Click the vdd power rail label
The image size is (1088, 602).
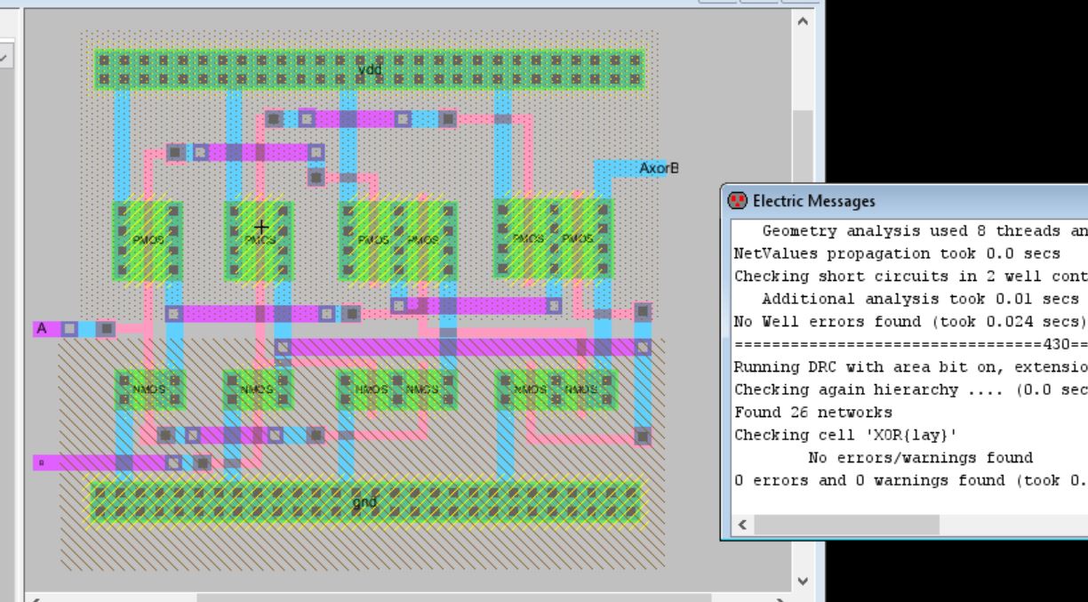(x=369, y=69)
